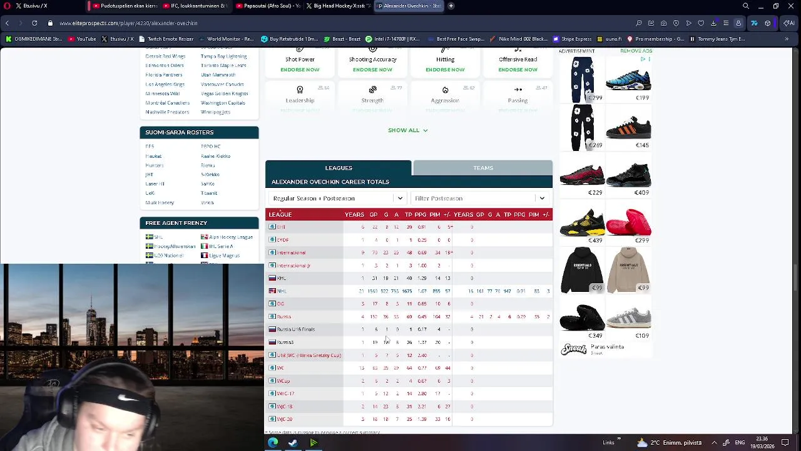
Task: Endorse Shooting Accuracy with ENDORSE NOW
Action: [x=372, y=70]
